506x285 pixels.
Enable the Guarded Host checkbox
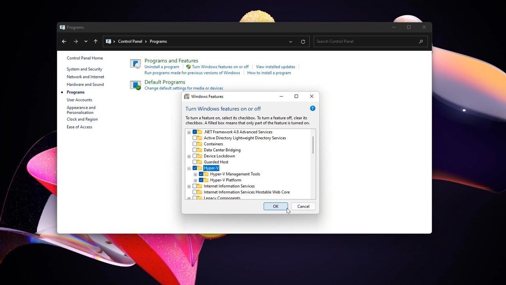194,162
